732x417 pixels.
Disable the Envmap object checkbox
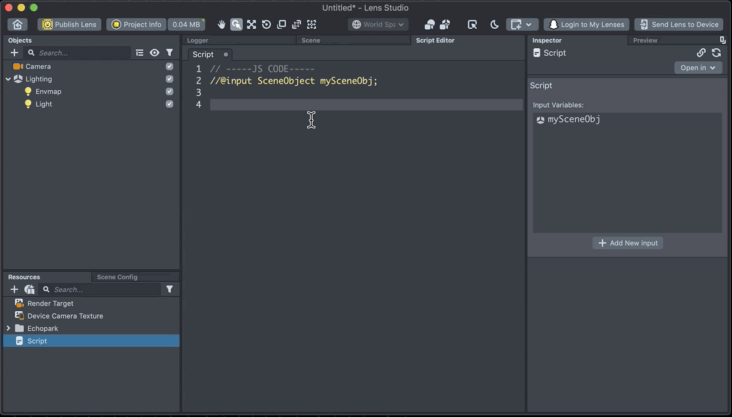coord(170,91)
